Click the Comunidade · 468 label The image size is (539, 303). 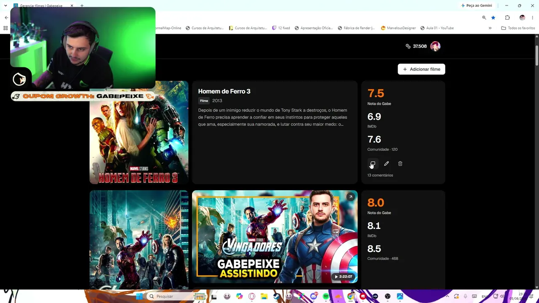(x=383, y=259)
